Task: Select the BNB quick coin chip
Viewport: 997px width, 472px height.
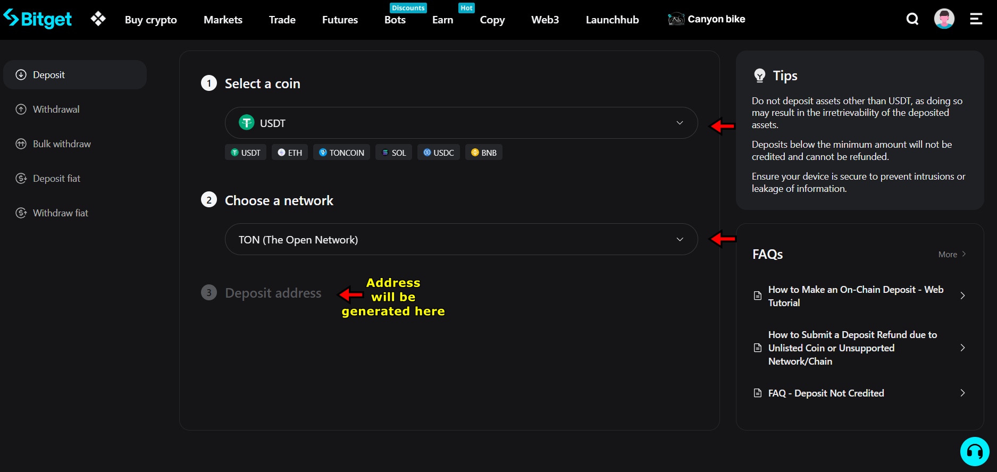Action: pos(484,153)
